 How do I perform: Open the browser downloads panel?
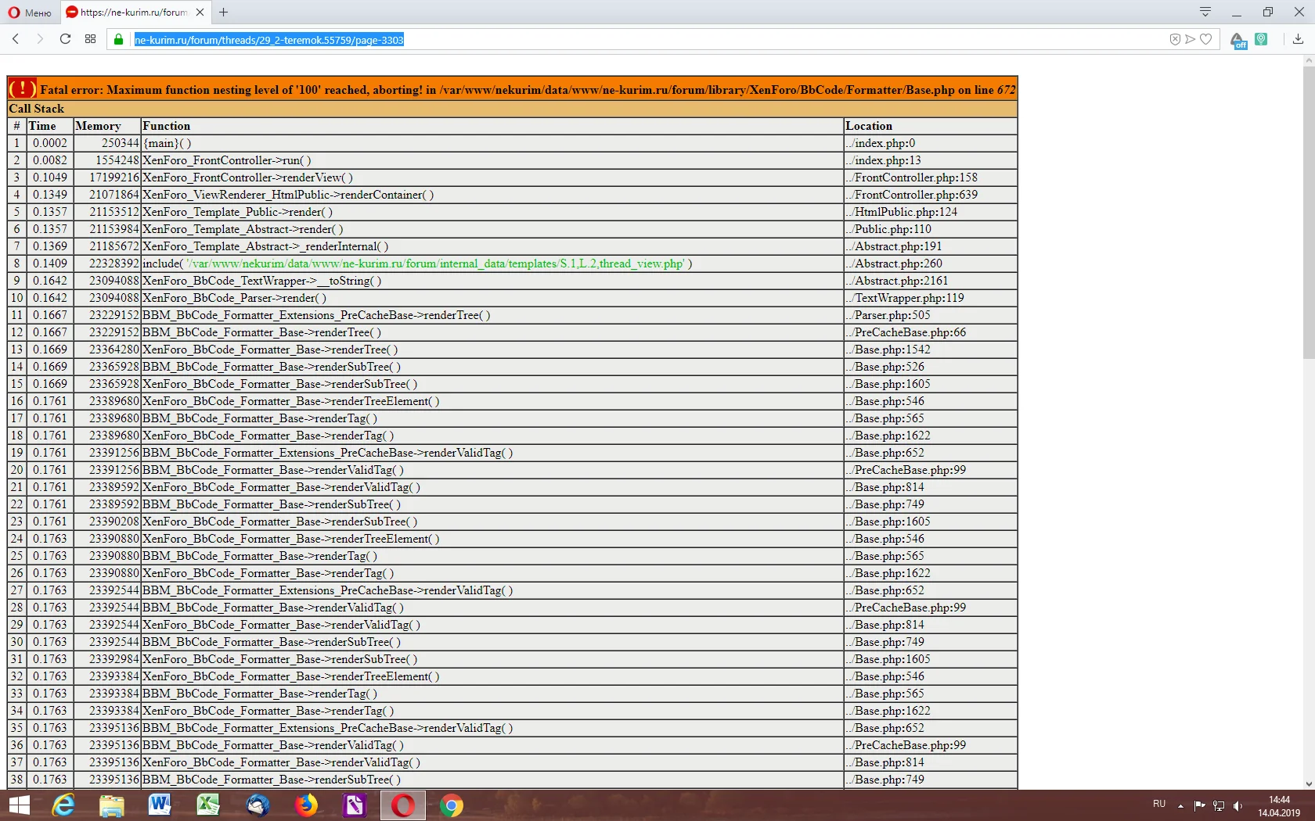click(x=1298, y=39)
